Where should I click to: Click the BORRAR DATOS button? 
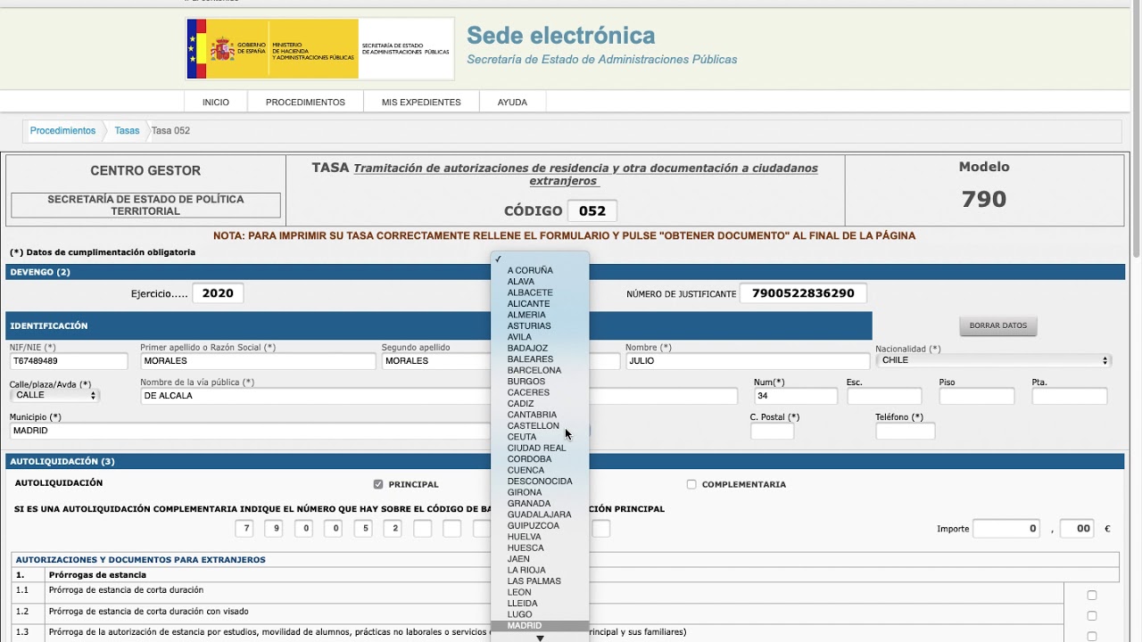(998, 325)
